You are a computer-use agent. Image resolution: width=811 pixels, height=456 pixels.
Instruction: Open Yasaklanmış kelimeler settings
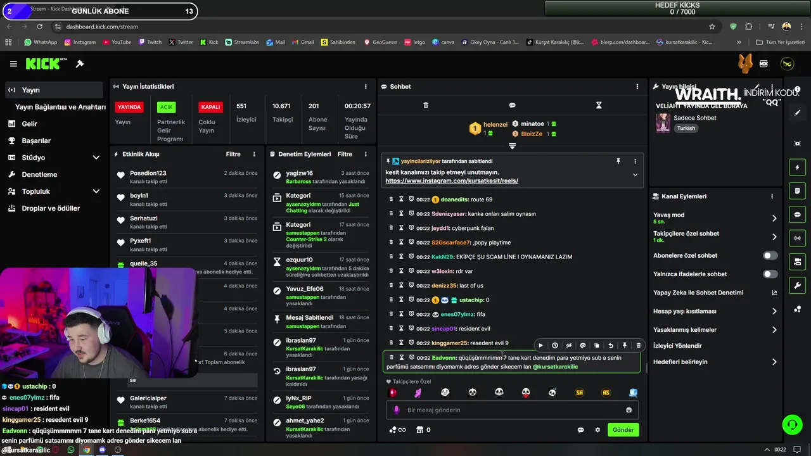coord(715,330)
